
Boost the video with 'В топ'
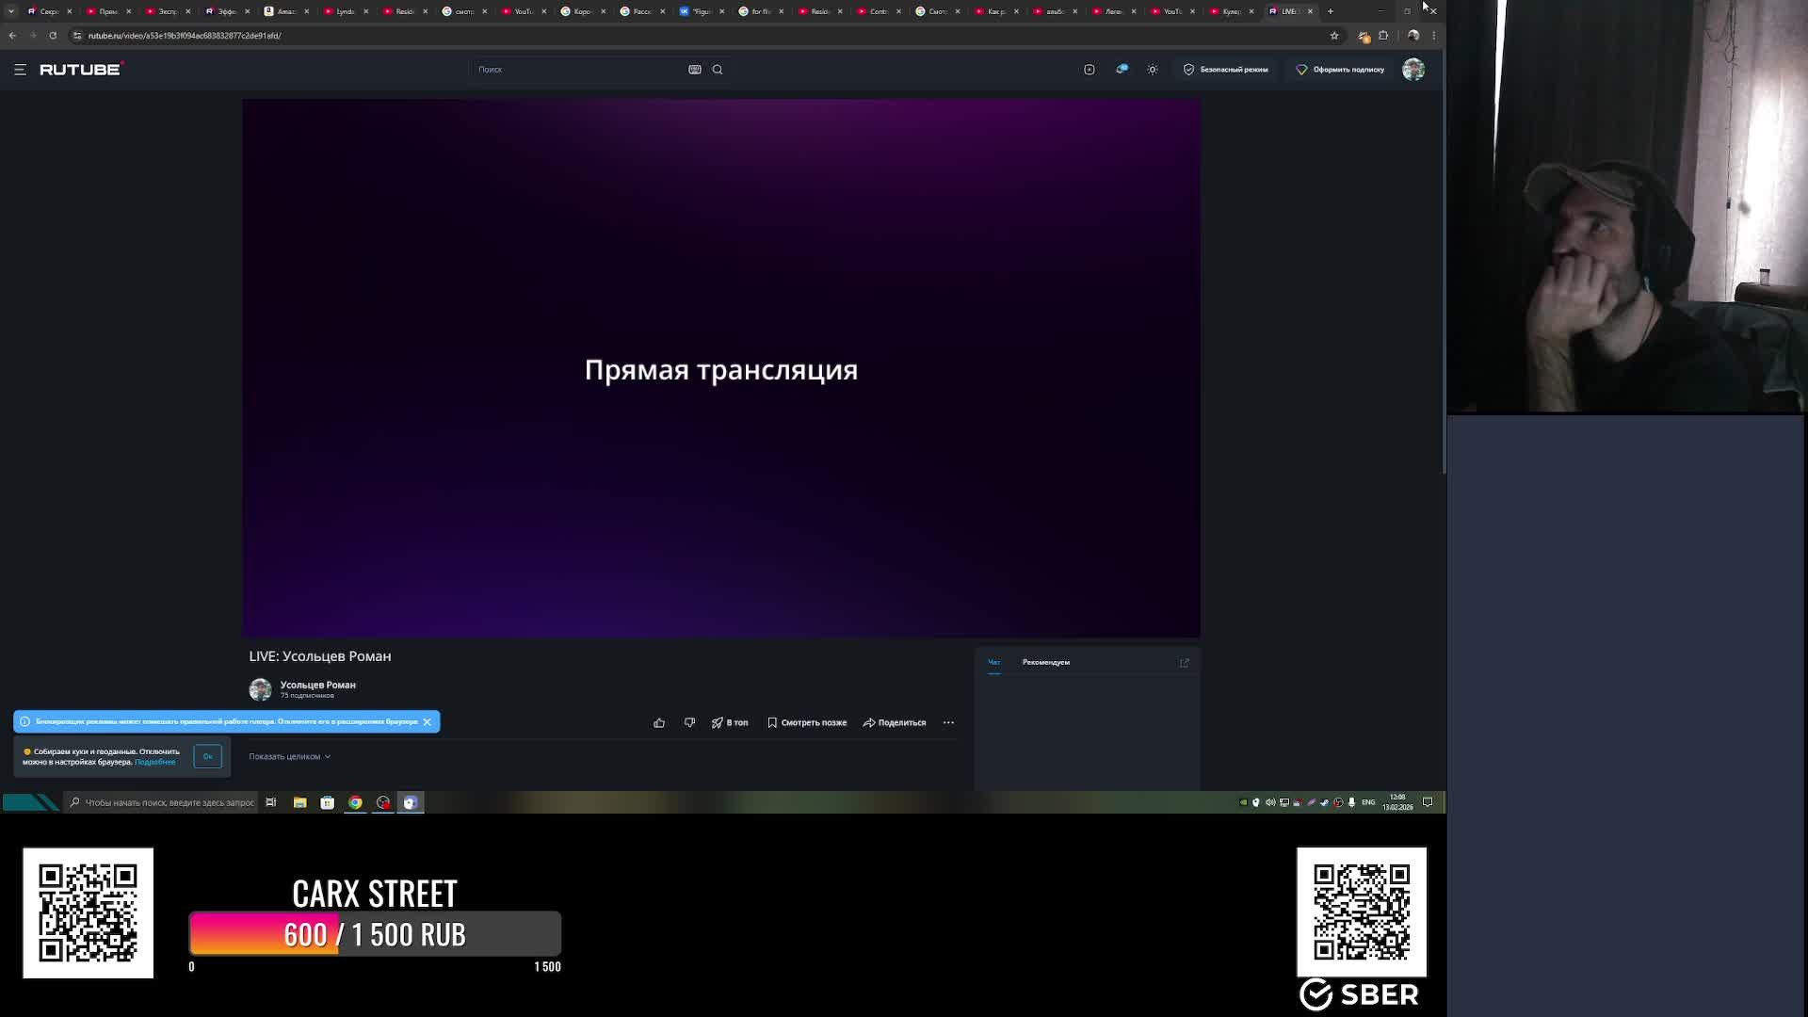[x=730, y=722]
